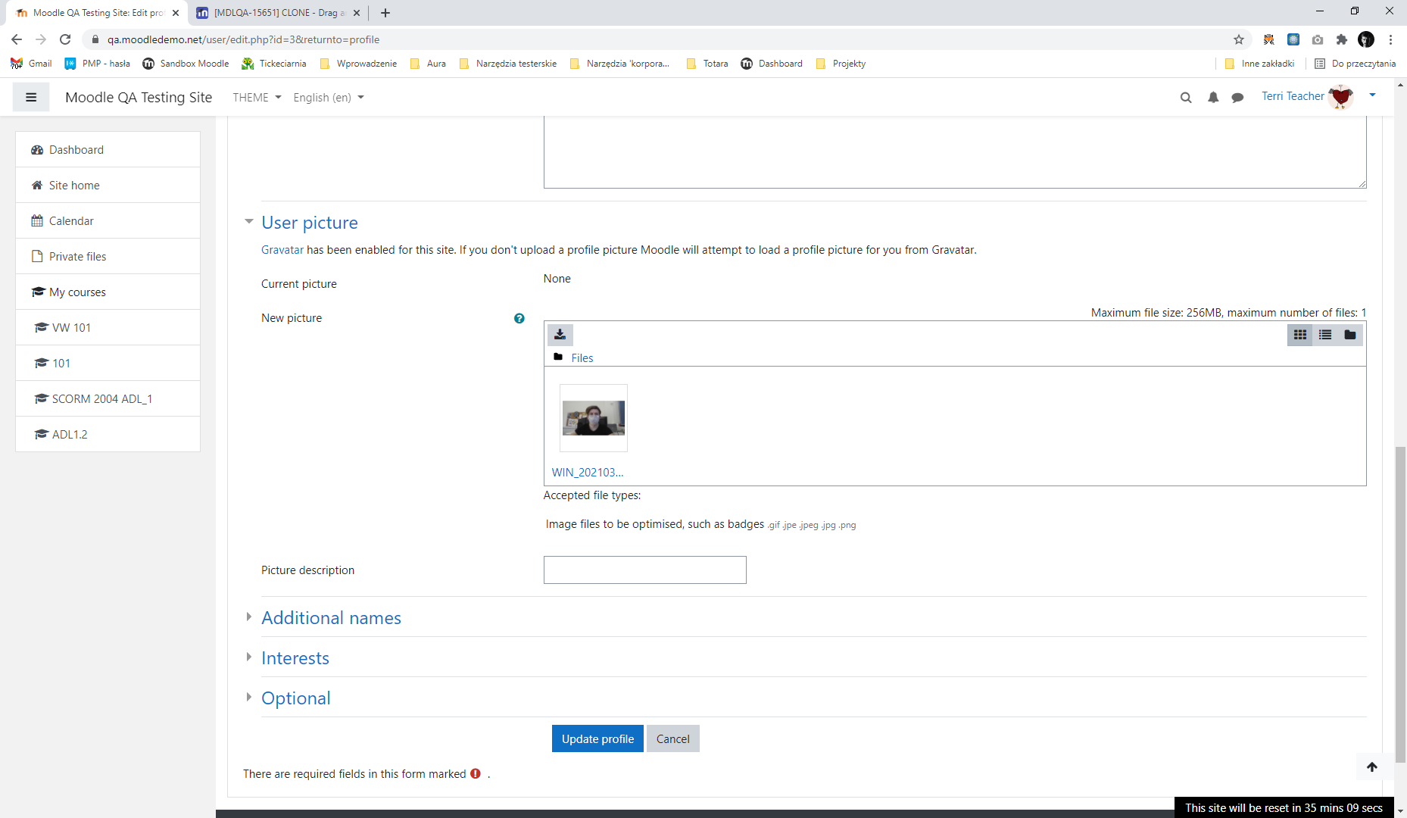Expand the Interests section

(295, 658)
